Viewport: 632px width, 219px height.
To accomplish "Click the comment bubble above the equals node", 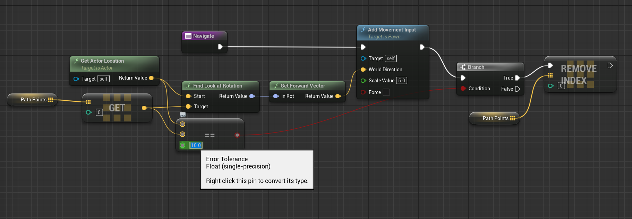I will click(182, 115).
